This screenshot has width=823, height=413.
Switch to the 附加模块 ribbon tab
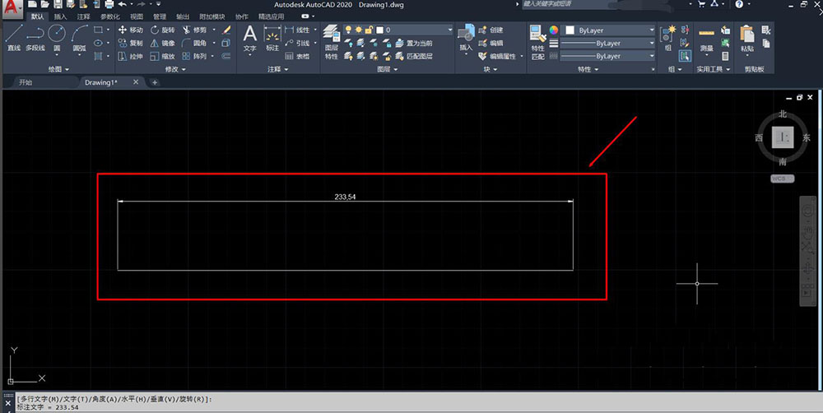[x=212, y=16]
